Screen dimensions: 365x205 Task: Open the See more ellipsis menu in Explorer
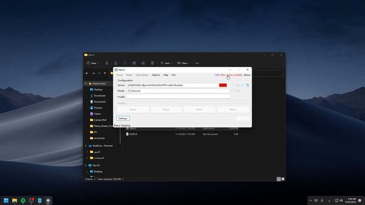pyautogui.click(x=197, y=63)
